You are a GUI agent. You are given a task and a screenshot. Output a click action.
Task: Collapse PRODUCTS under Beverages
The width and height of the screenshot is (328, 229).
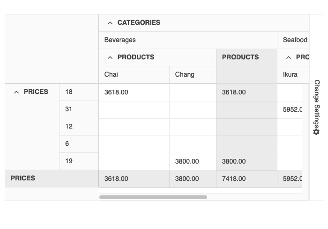pos(110,57)
